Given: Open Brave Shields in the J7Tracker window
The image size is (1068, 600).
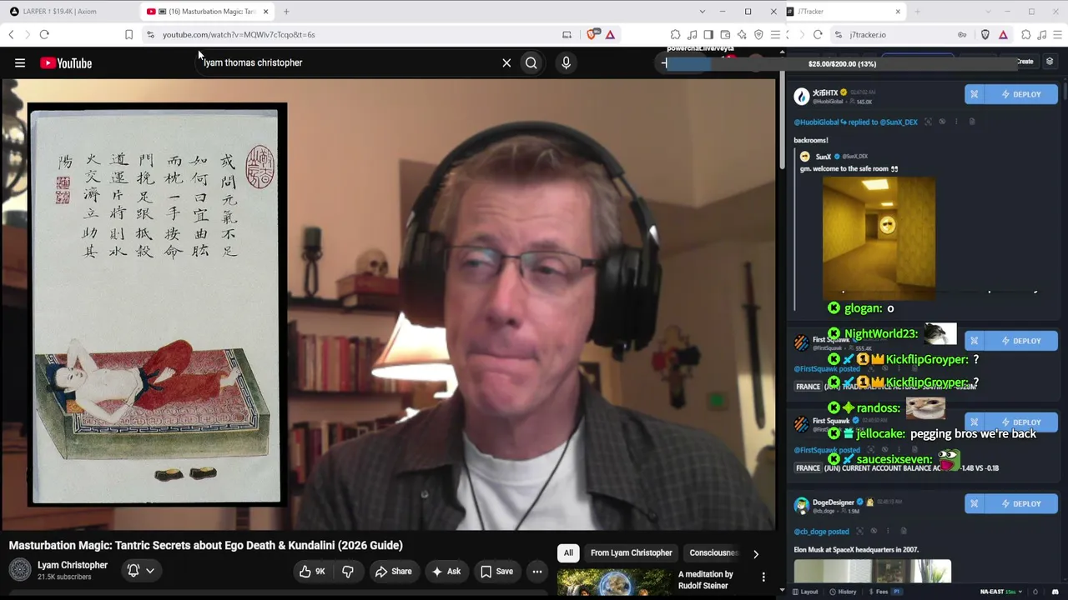Looking at the screenshot, I should point(985,34).
